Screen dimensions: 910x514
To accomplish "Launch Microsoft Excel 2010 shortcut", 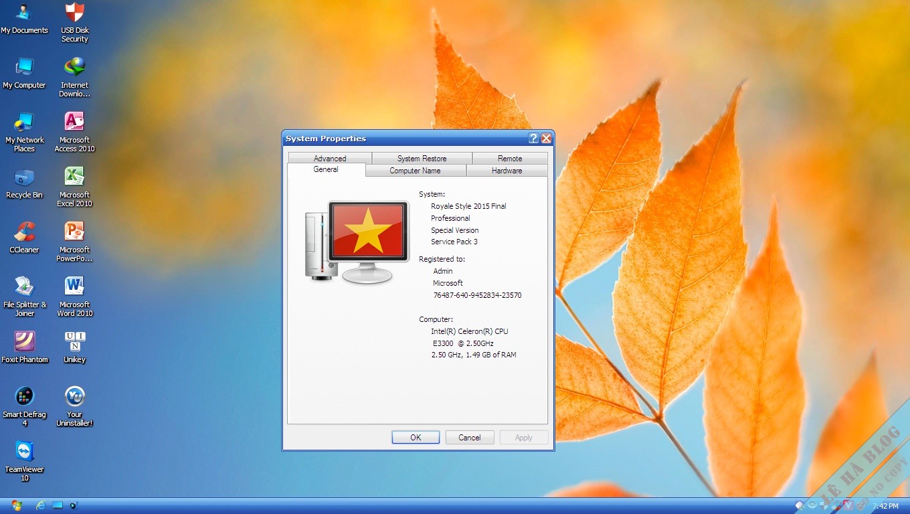I will click(74, 187).
